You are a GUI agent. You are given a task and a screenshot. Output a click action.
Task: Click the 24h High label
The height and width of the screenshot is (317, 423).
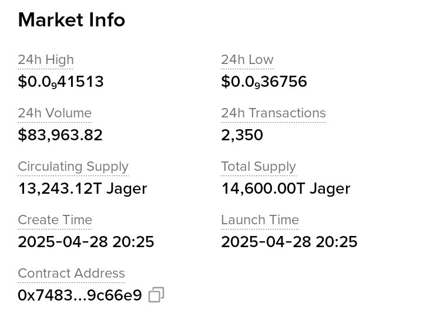click(46, 60)
